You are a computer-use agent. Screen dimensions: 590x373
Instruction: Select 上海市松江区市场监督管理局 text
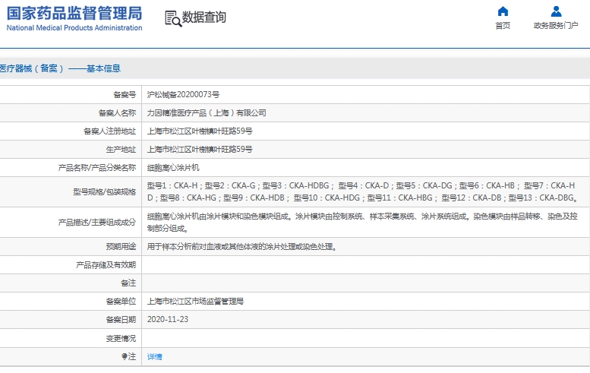point(195,301)
